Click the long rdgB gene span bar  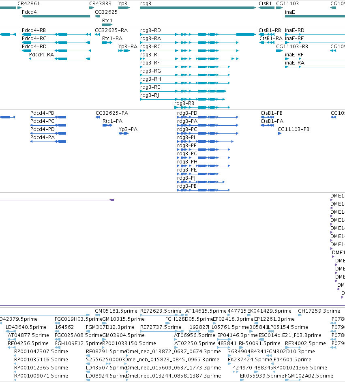pos(198,8)
